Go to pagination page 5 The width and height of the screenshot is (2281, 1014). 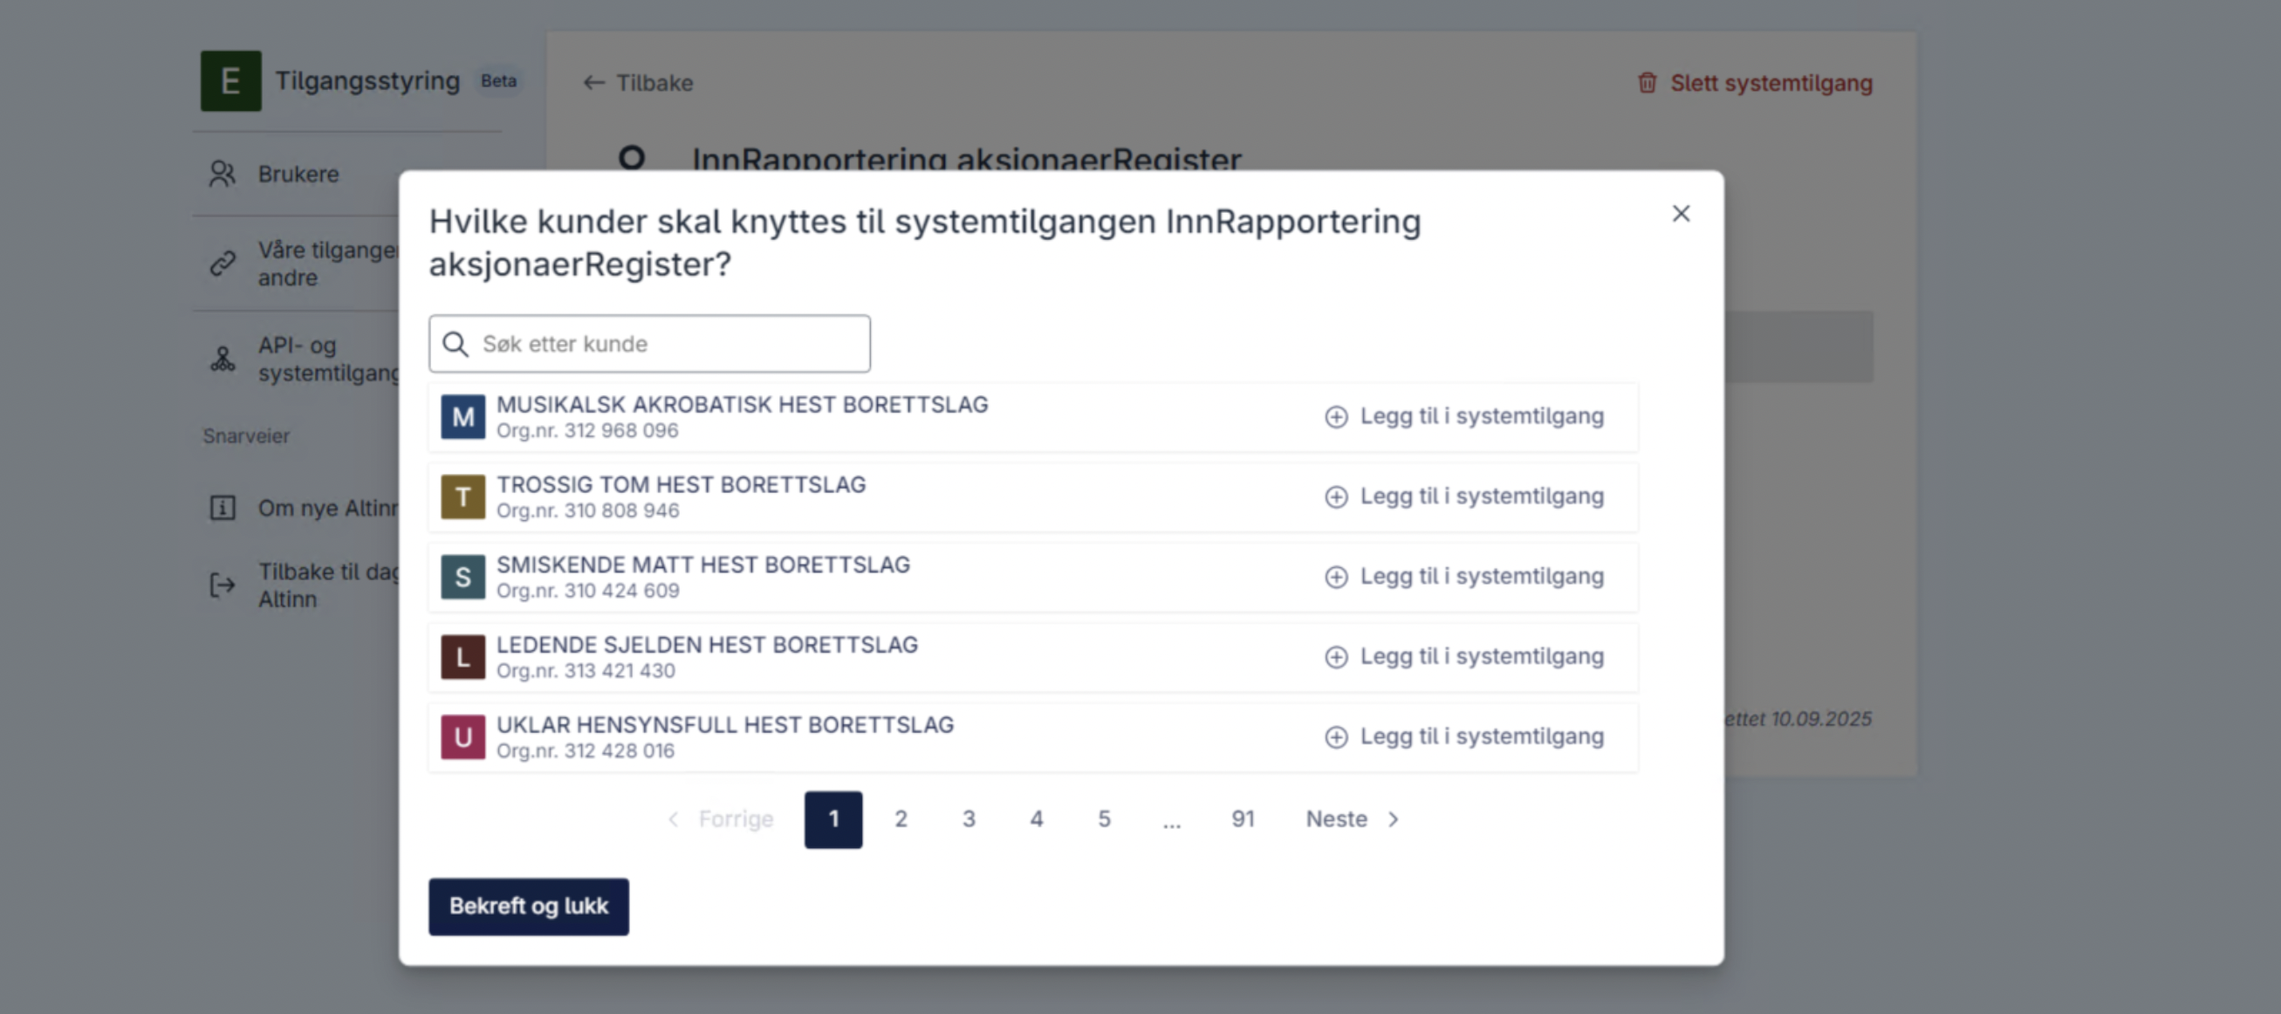click(x=1103, y=819)
